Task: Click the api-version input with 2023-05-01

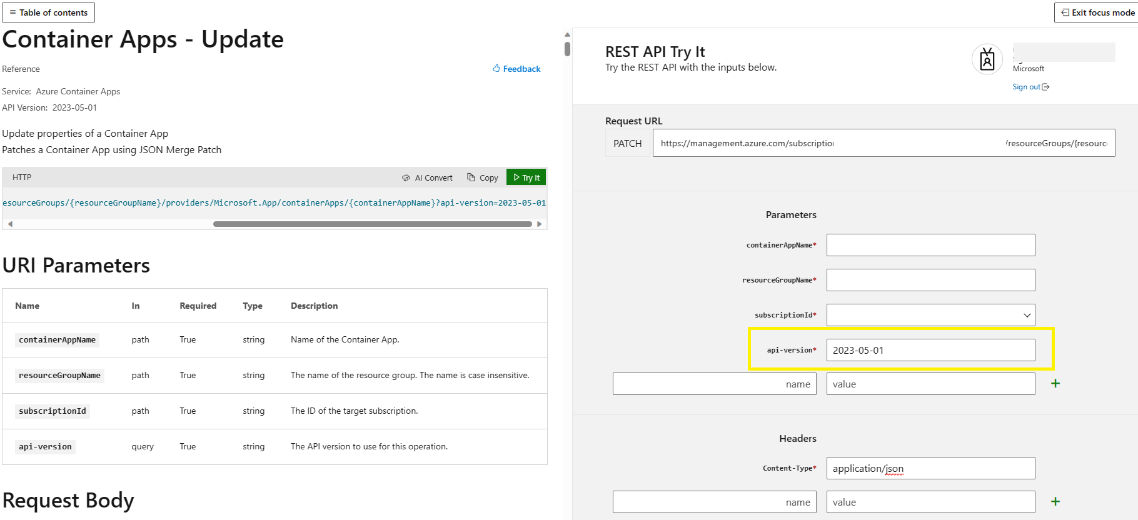Action: coord(930,350)
